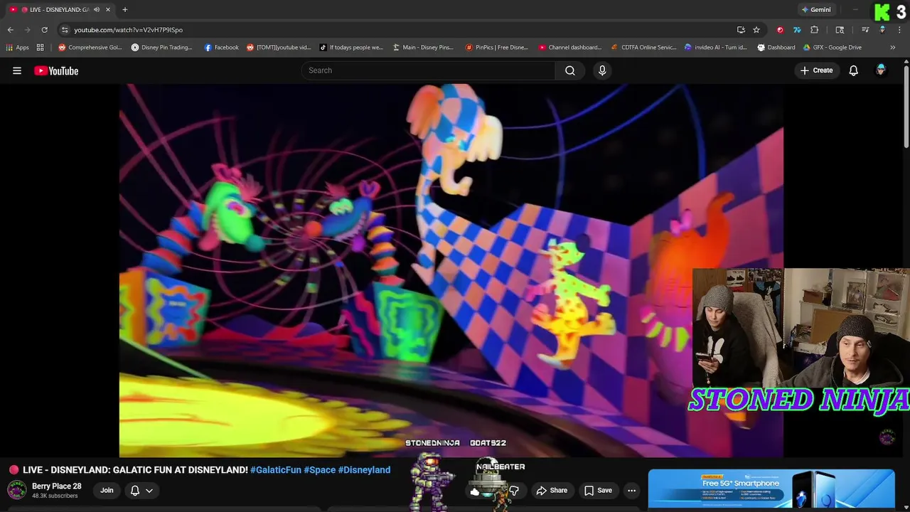
Task: Start voice search with the microphone icon
Action: pyautogui.click(x=602, y=70)
